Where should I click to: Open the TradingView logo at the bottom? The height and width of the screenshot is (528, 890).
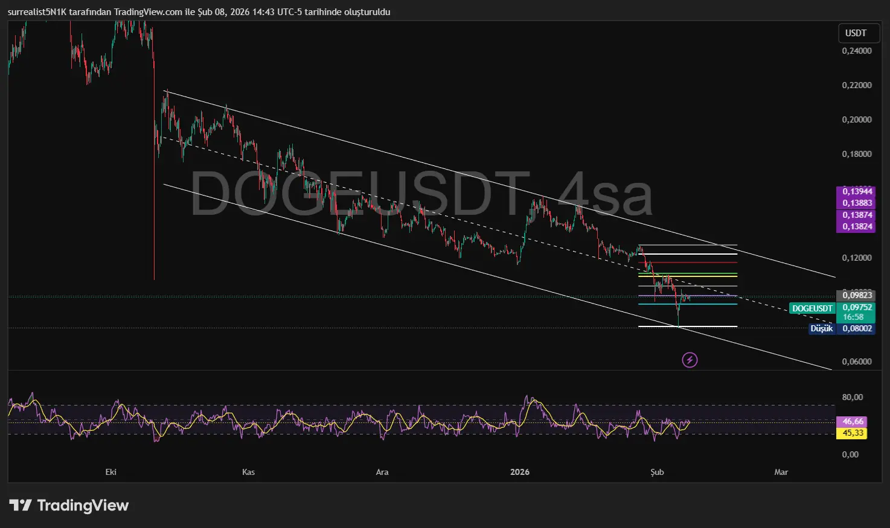69,506
